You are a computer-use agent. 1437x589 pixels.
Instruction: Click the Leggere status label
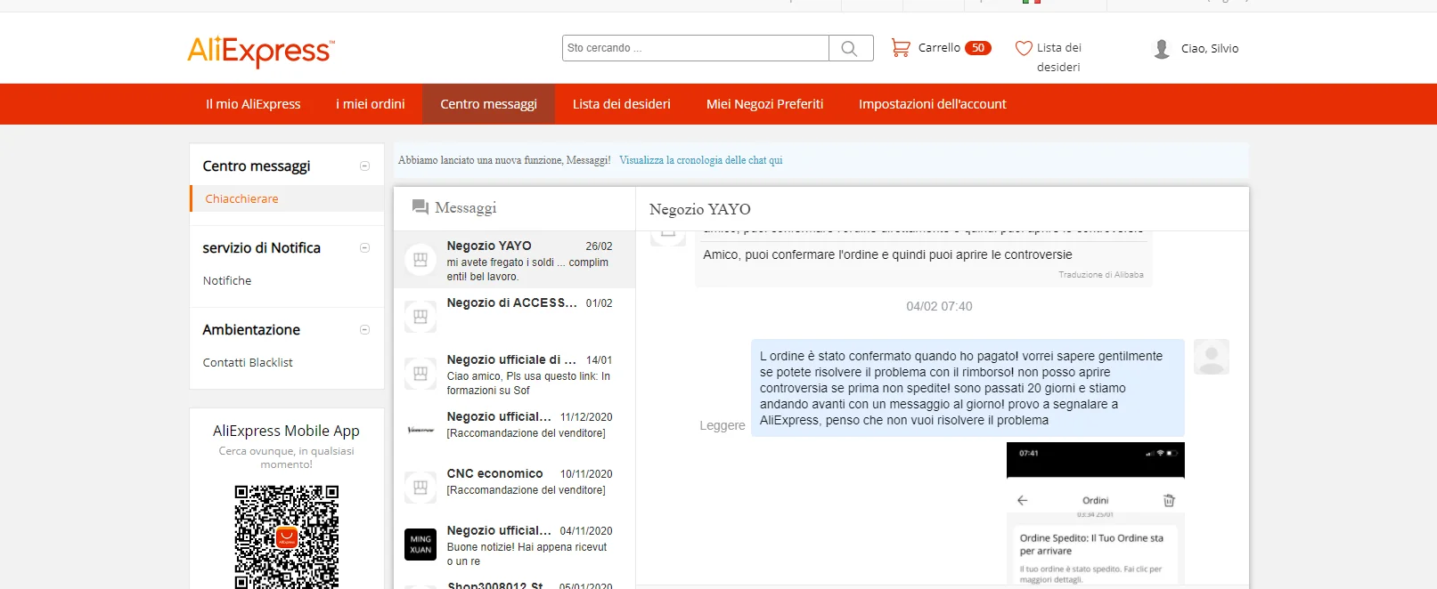tap(723, 425)
